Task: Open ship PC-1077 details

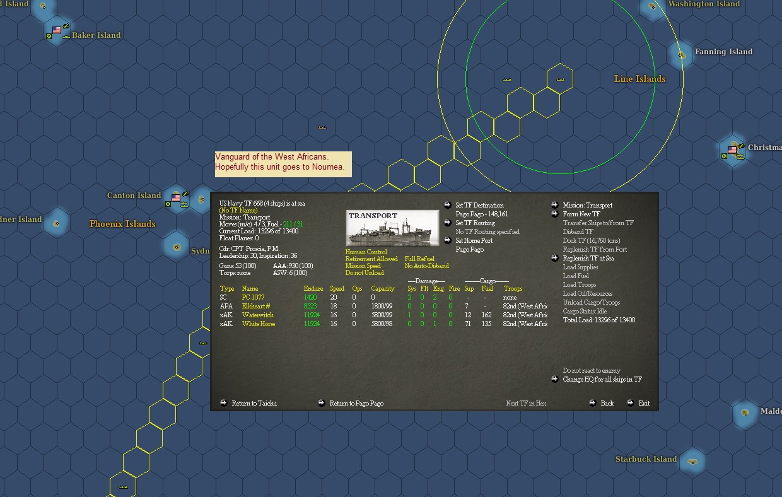Action: coord(253,297)
